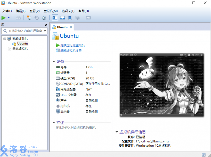Collapse the 描述 section
211x157 pixels.
pos(54,123)
